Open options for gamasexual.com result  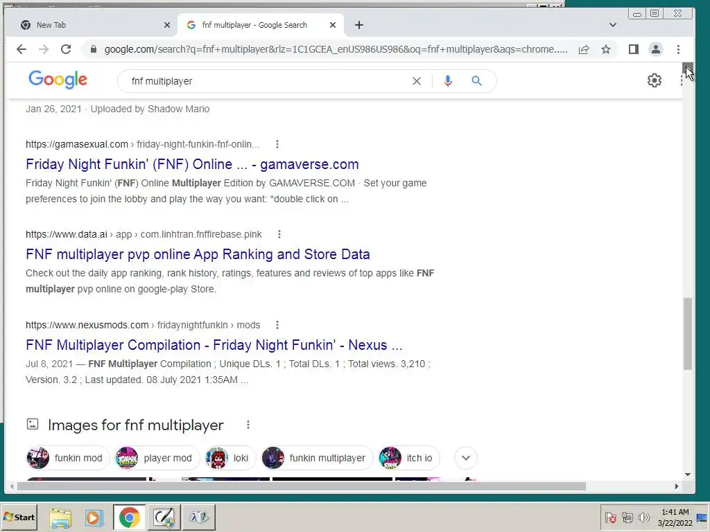[x=277, y=144]
